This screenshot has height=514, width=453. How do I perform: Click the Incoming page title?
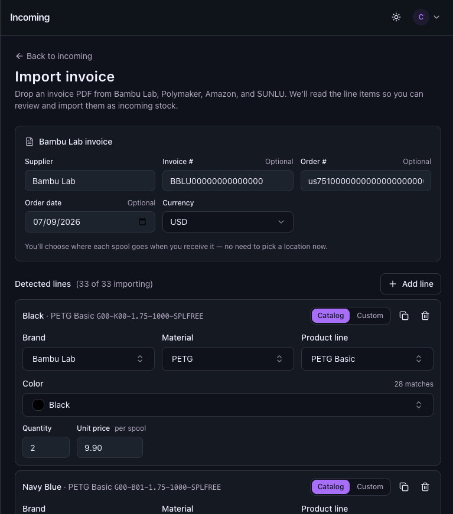30,17
